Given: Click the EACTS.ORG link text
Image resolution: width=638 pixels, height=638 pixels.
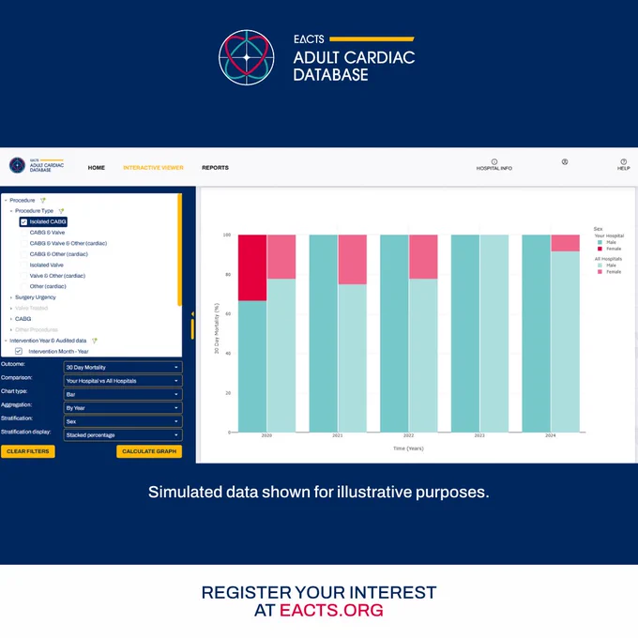Looking at the screenshot, I should click(331, 611).
